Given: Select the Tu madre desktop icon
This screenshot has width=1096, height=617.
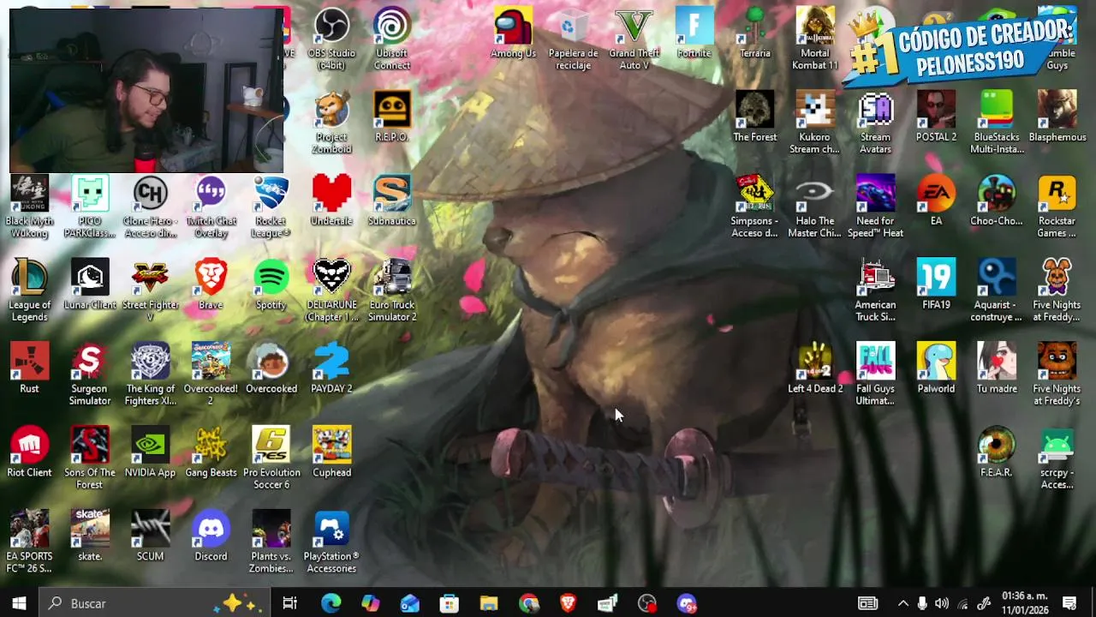Looking at the screenshot, I should 997,369.
